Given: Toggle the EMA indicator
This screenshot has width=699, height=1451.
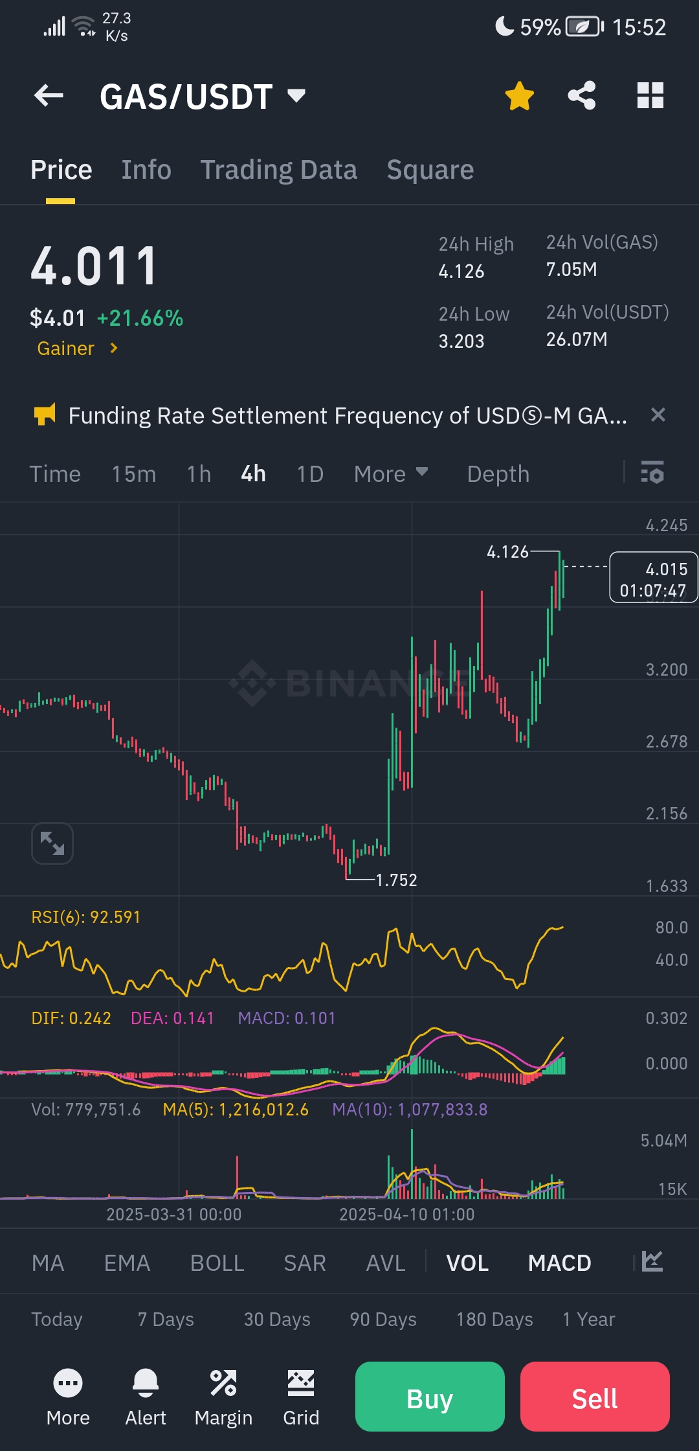Looking at the screenshot, I should pyautogui.click(x=127, y=1263).
